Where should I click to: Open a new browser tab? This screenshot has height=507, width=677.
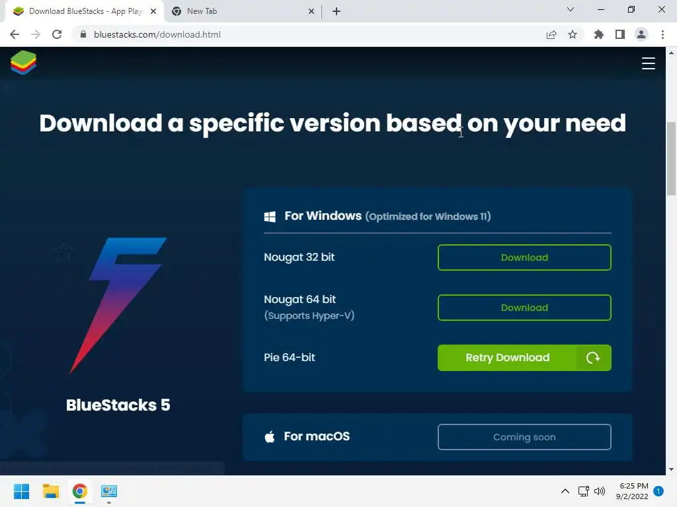pos(337,11)
